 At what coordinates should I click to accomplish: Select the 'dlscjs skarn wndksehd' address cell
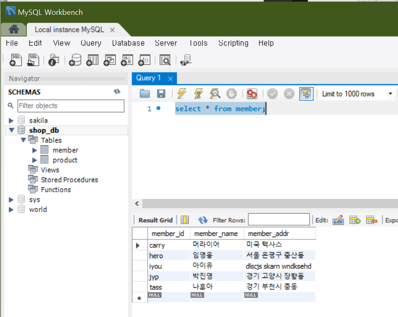tap(279, 266)
